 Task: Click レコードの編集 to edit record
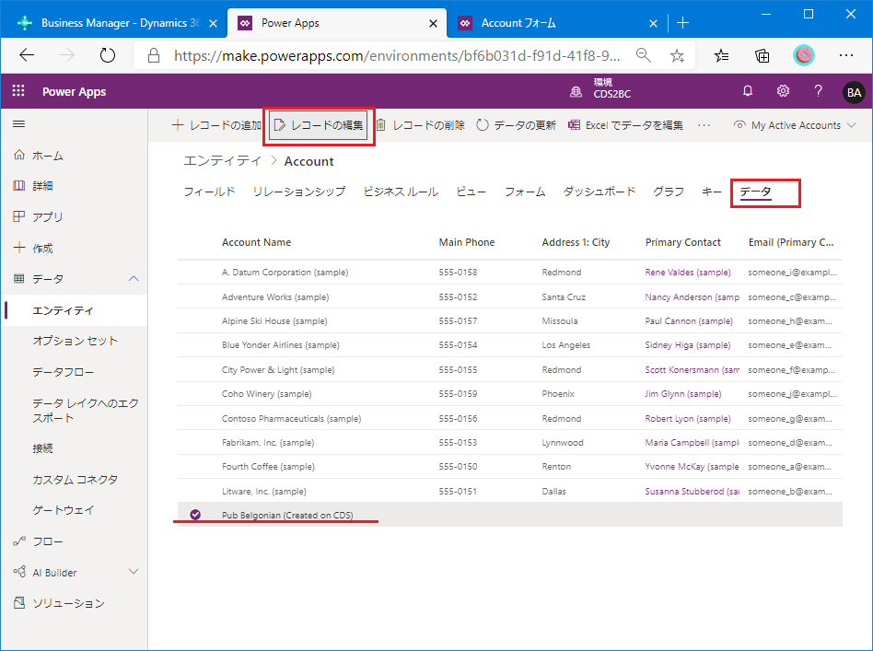pos(319,125)
